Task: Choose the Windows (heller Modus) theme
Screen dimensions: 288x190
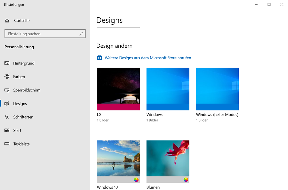Action: (x=217, y=89)
